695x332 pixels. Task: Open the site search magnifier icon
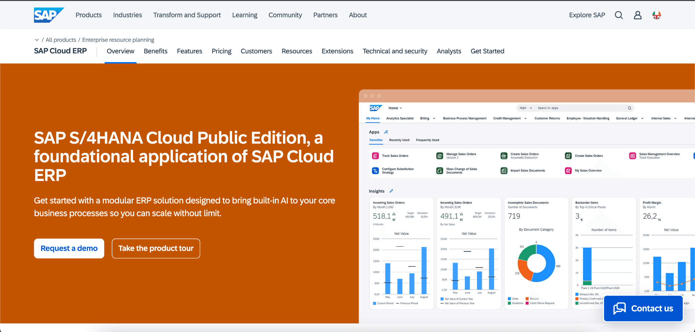(x=619, y=15)
